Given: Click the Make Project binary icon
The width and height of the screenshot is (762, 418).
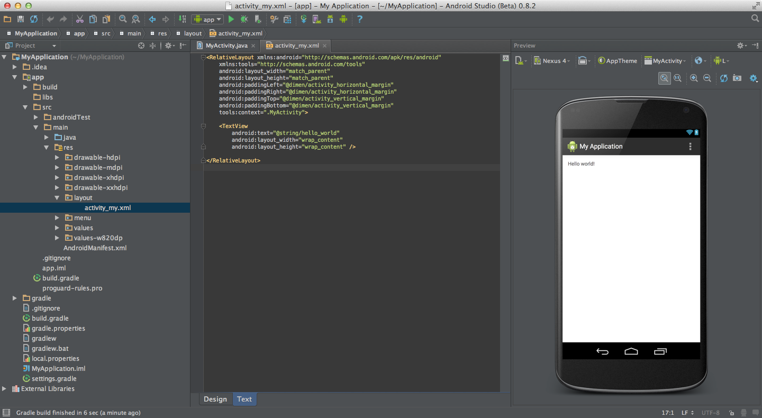Looking at the screenshot, I should (x=183, y=19).
